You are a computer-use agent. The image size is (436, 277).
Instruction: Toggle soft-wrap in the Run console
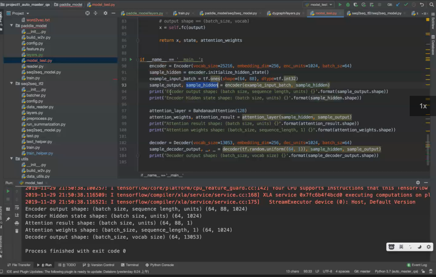17,207
